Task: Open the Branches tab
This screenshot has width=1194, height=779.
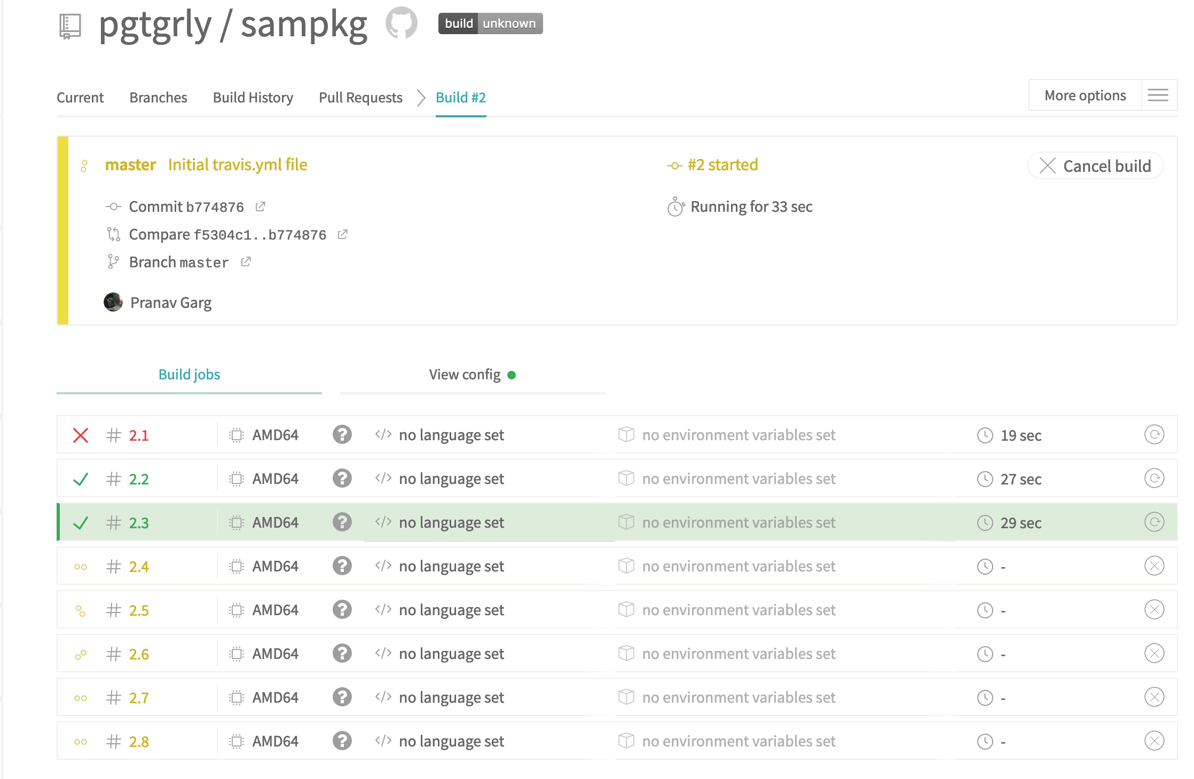Action: coord(158,98)
